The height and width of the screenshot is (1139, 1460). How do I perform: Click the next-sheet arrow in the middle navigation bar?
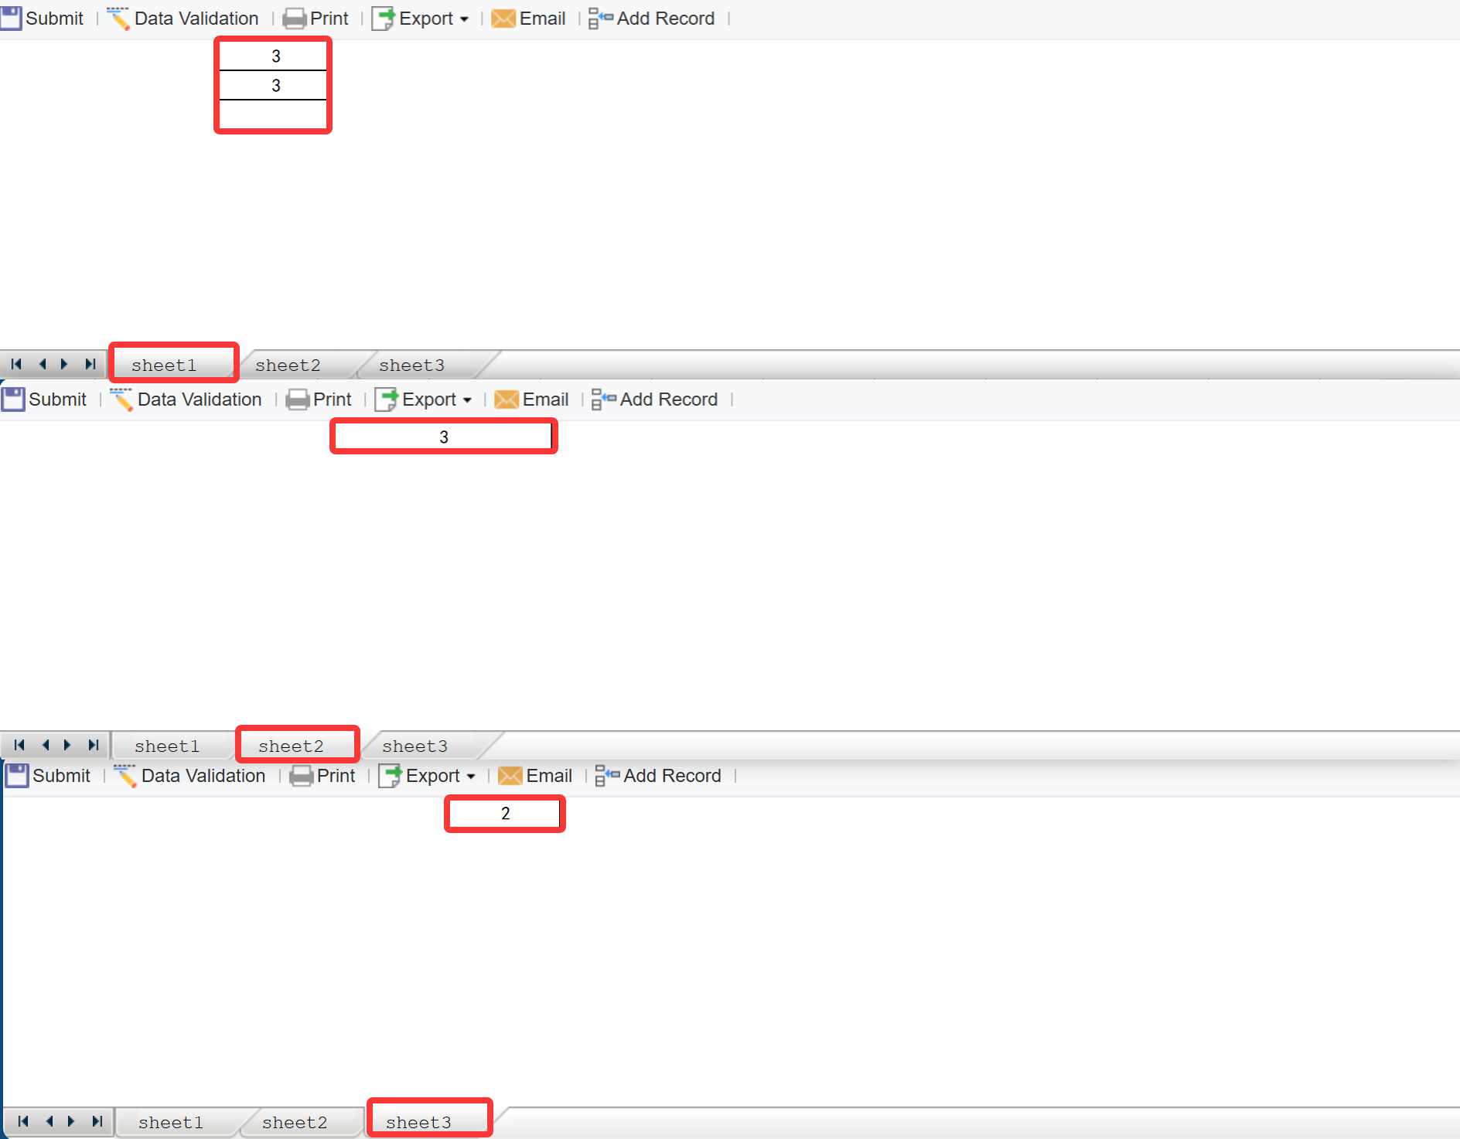pos(67,745)
